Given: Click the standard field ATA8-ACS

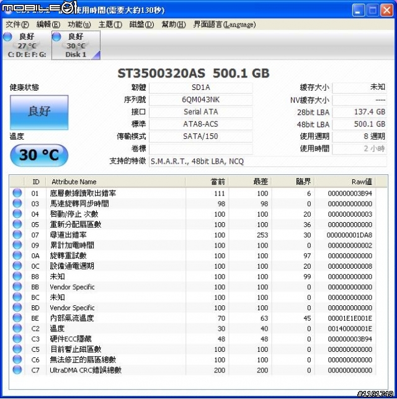Looking at the screenshot, I should click(201, 125).
